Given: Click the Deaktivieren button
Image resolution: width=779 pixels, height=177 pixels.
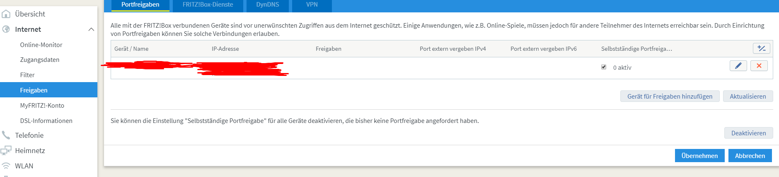Looking at the screenshot, I should pos(748,133).
